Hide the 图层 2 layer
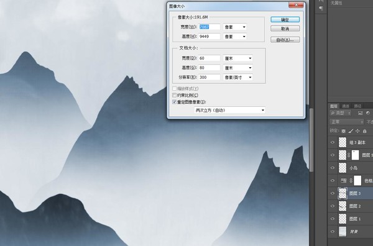The height and width of the screenshot is (246, 373). coord(333,206)
